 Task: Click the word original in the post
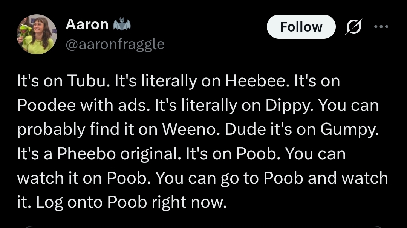pyautogui.click(x=148, y=154)
